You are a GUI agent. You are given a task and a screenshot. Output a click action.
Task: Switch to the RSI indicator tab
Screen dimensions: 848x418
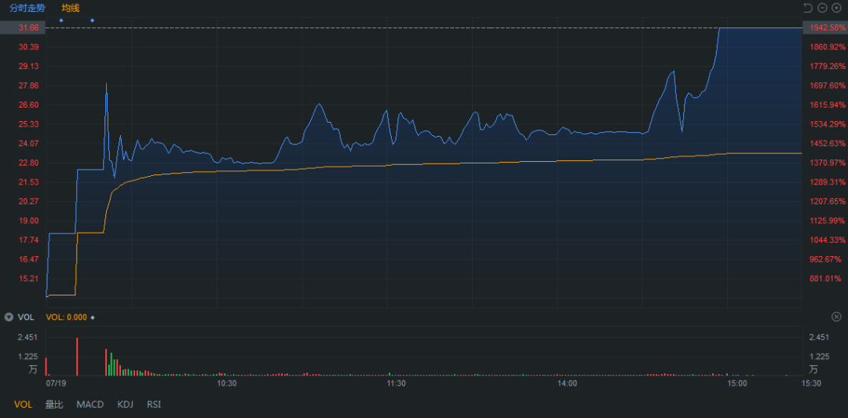point(154,405)
